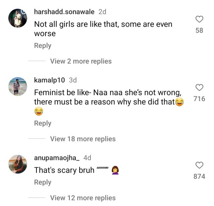Expand View 2 more replies
This screenshot has height=206, width=214.
81,61
